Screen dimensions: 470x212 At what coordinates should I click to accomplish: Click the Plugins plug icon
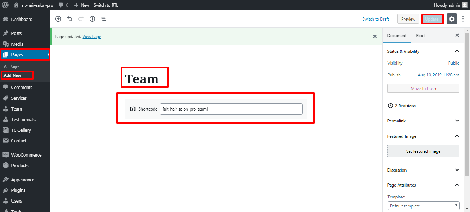pos(6,190)
